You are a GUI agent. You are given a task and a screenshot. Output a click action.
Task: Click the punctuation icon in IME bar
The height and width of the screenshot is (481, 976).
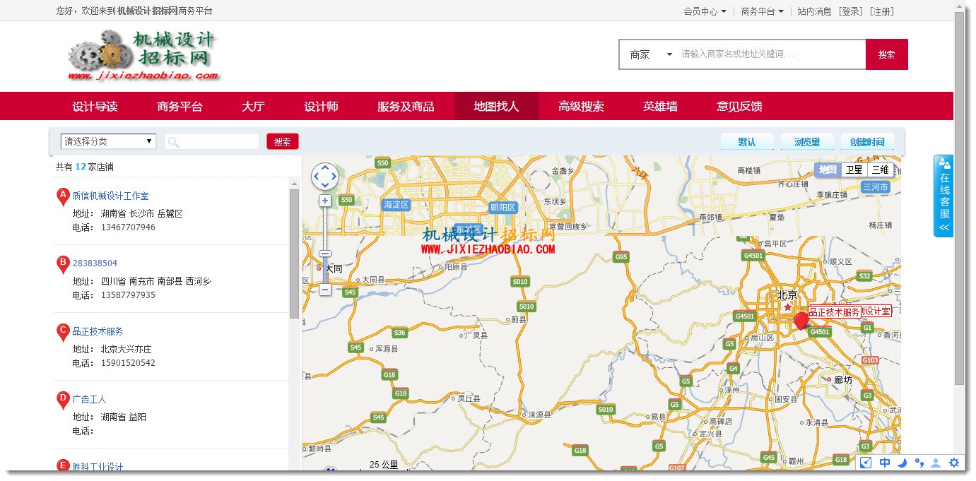919,463
